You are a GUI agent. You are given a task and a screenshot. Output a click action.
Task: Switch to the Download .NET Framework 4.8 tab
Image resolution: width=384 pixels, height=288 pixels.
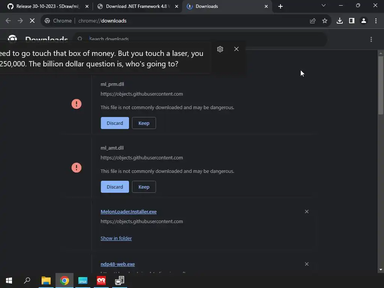pyautogui.click(x=137, y=6)
